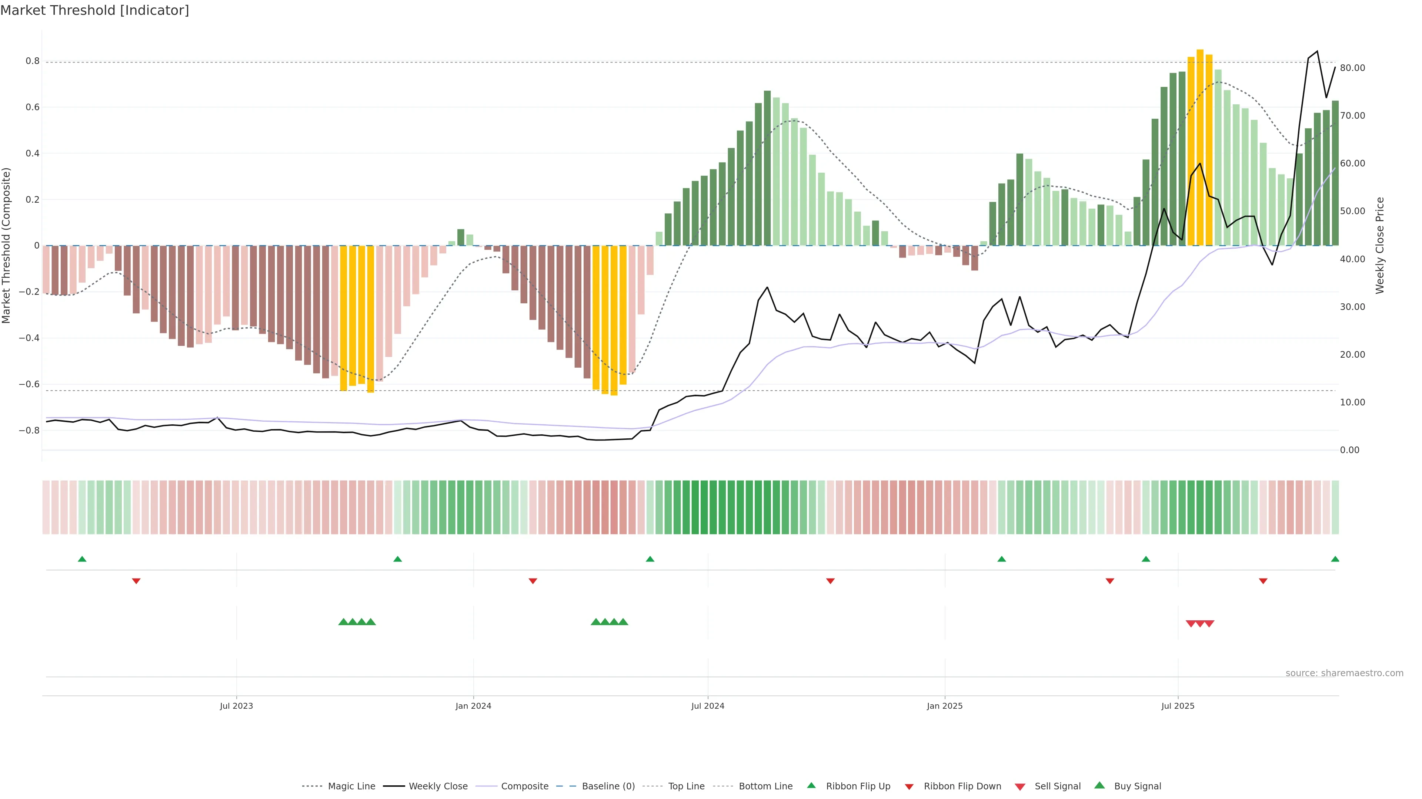Hide the Top Line series via legend

pyautogui.click(x=686, y=786)
